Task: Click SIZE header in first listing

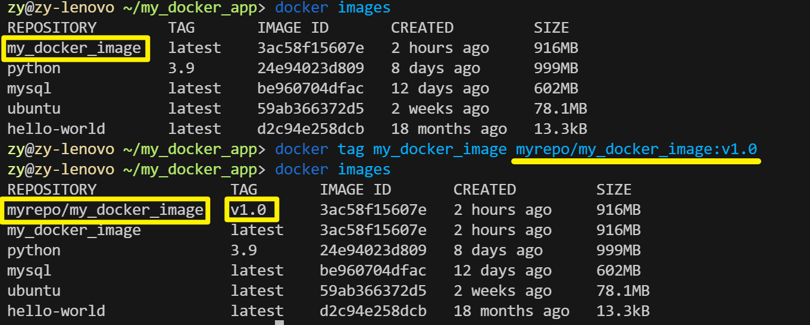Action: click(x=552, y=28)
